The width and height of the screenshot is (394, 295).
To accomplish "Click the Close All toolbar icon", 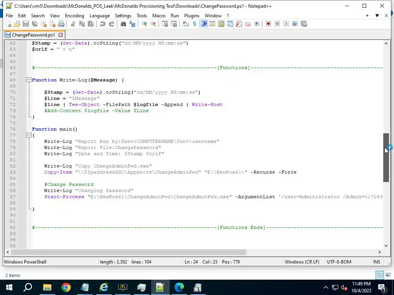I will (x=52, y=24).
